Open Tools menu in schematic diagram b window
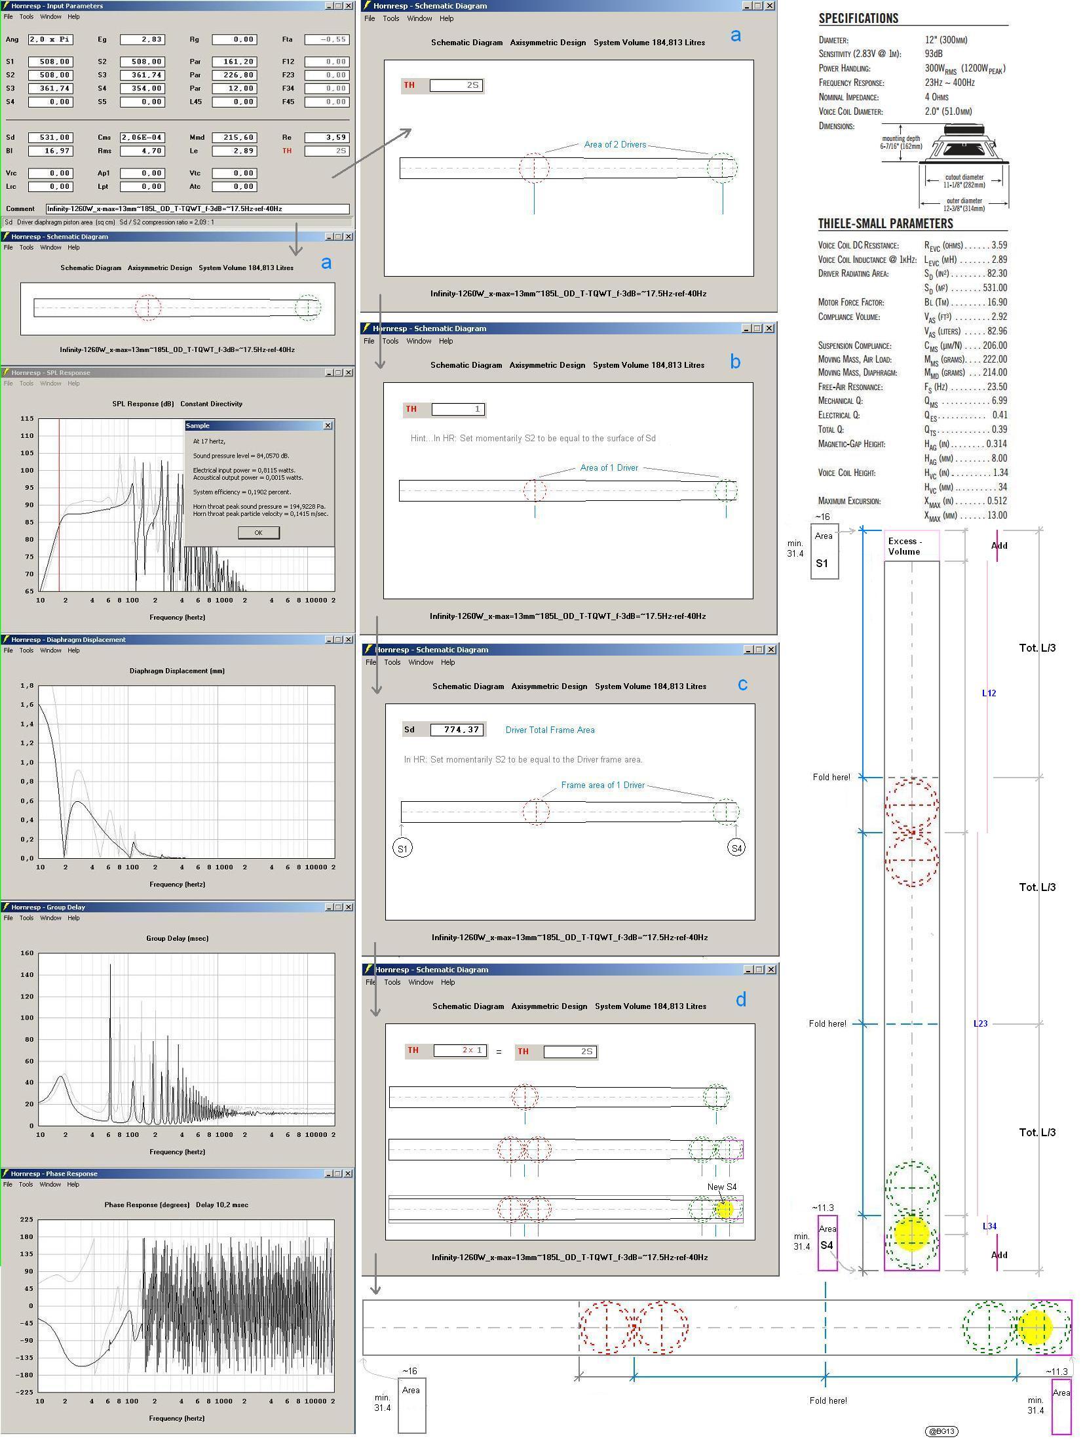This screenshot has width=1083, height=1445. (390, 341)
